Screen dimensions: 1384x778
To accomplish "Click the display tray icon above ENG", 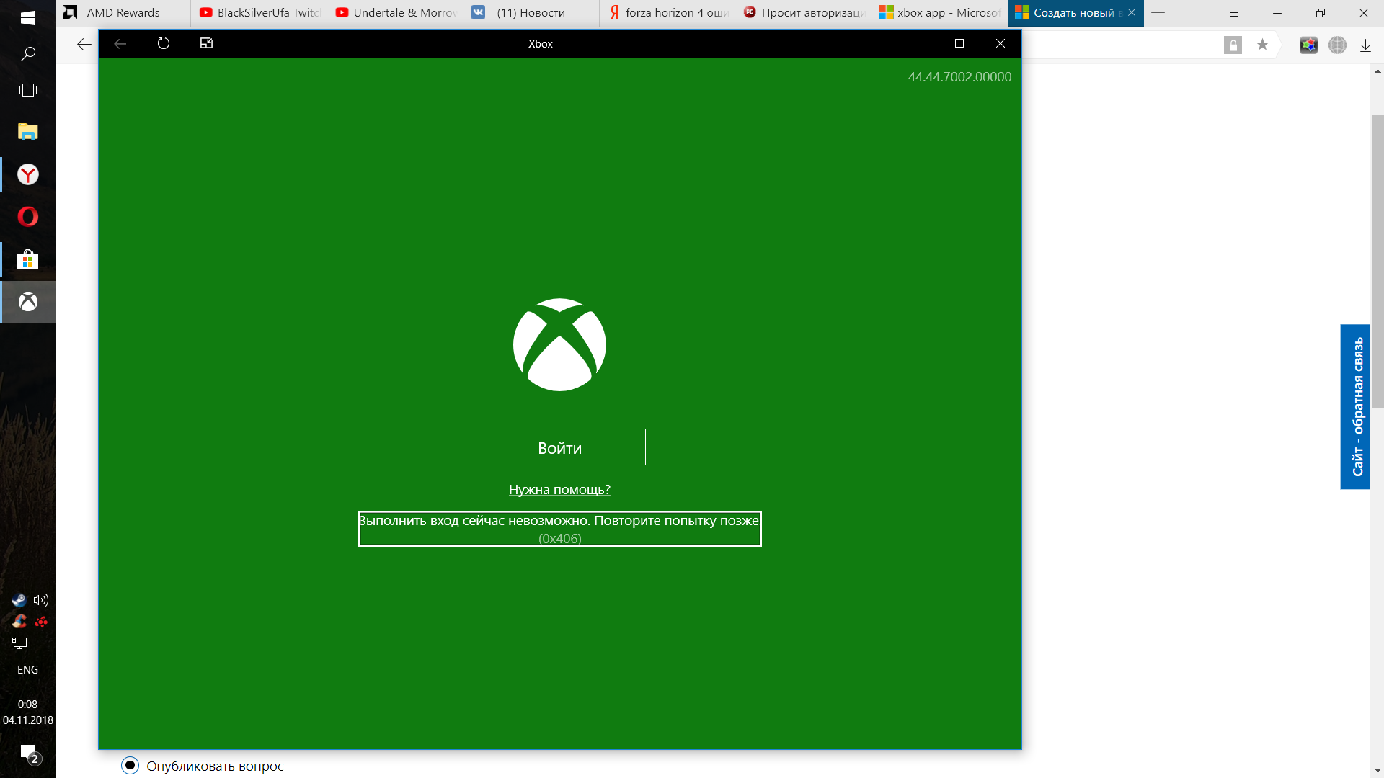I will click(19, 643).
